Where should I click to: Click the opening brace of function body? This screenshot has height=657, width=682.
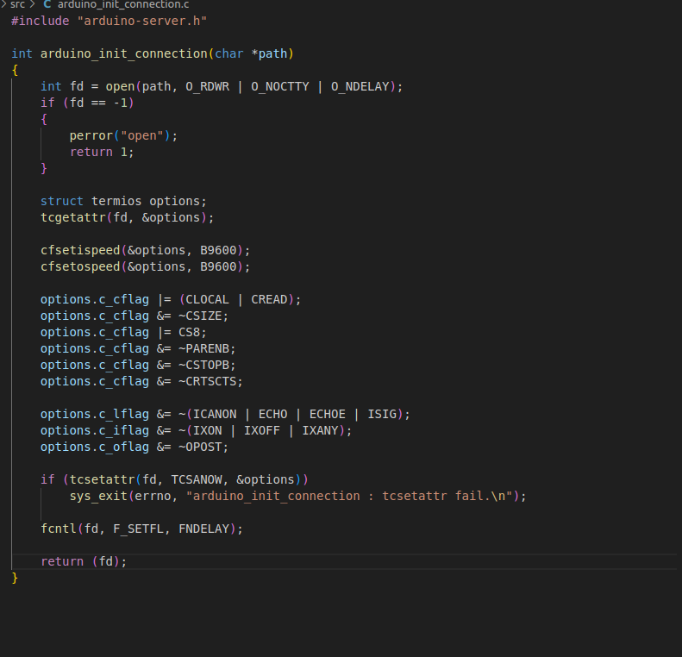click(15, 70)
